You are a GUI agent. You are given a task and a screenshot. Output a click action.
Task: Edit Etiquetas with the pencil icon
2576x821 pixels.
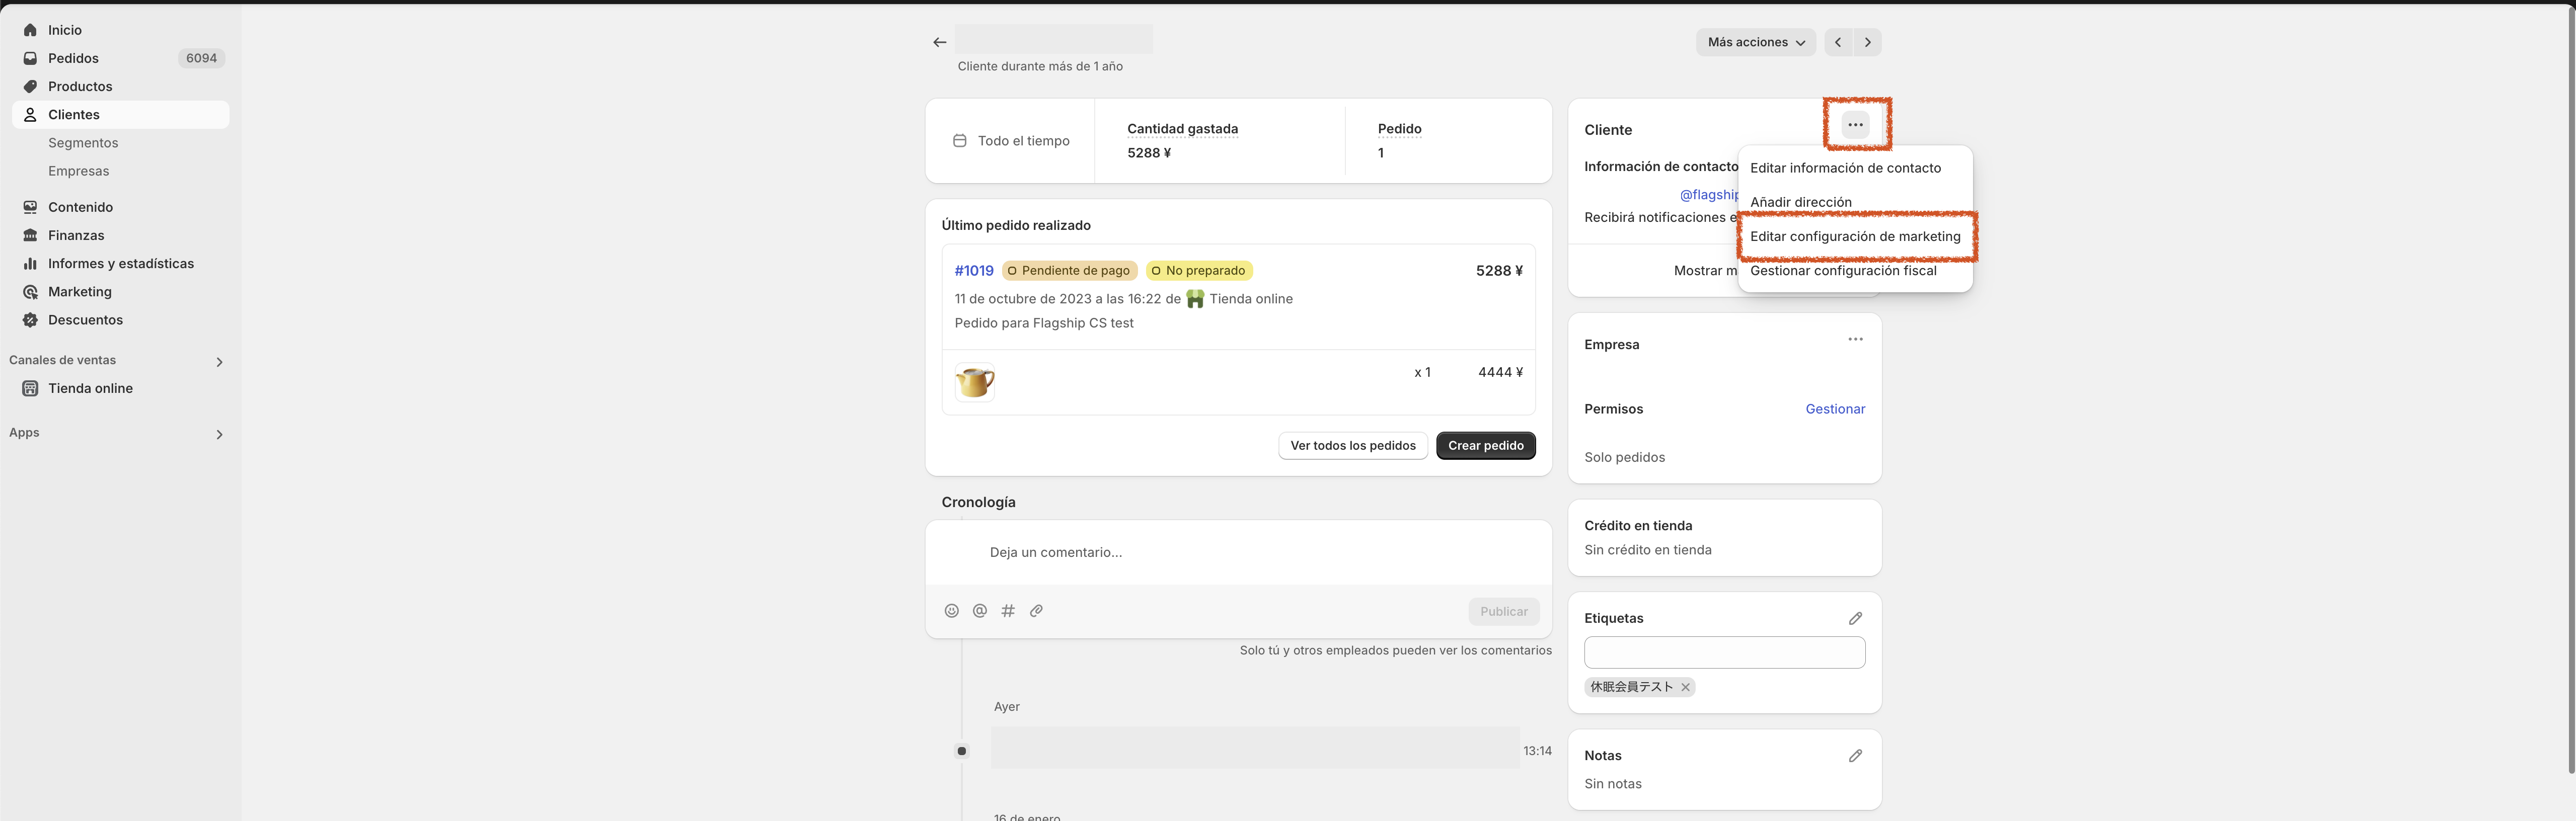tap(1855, 618)
